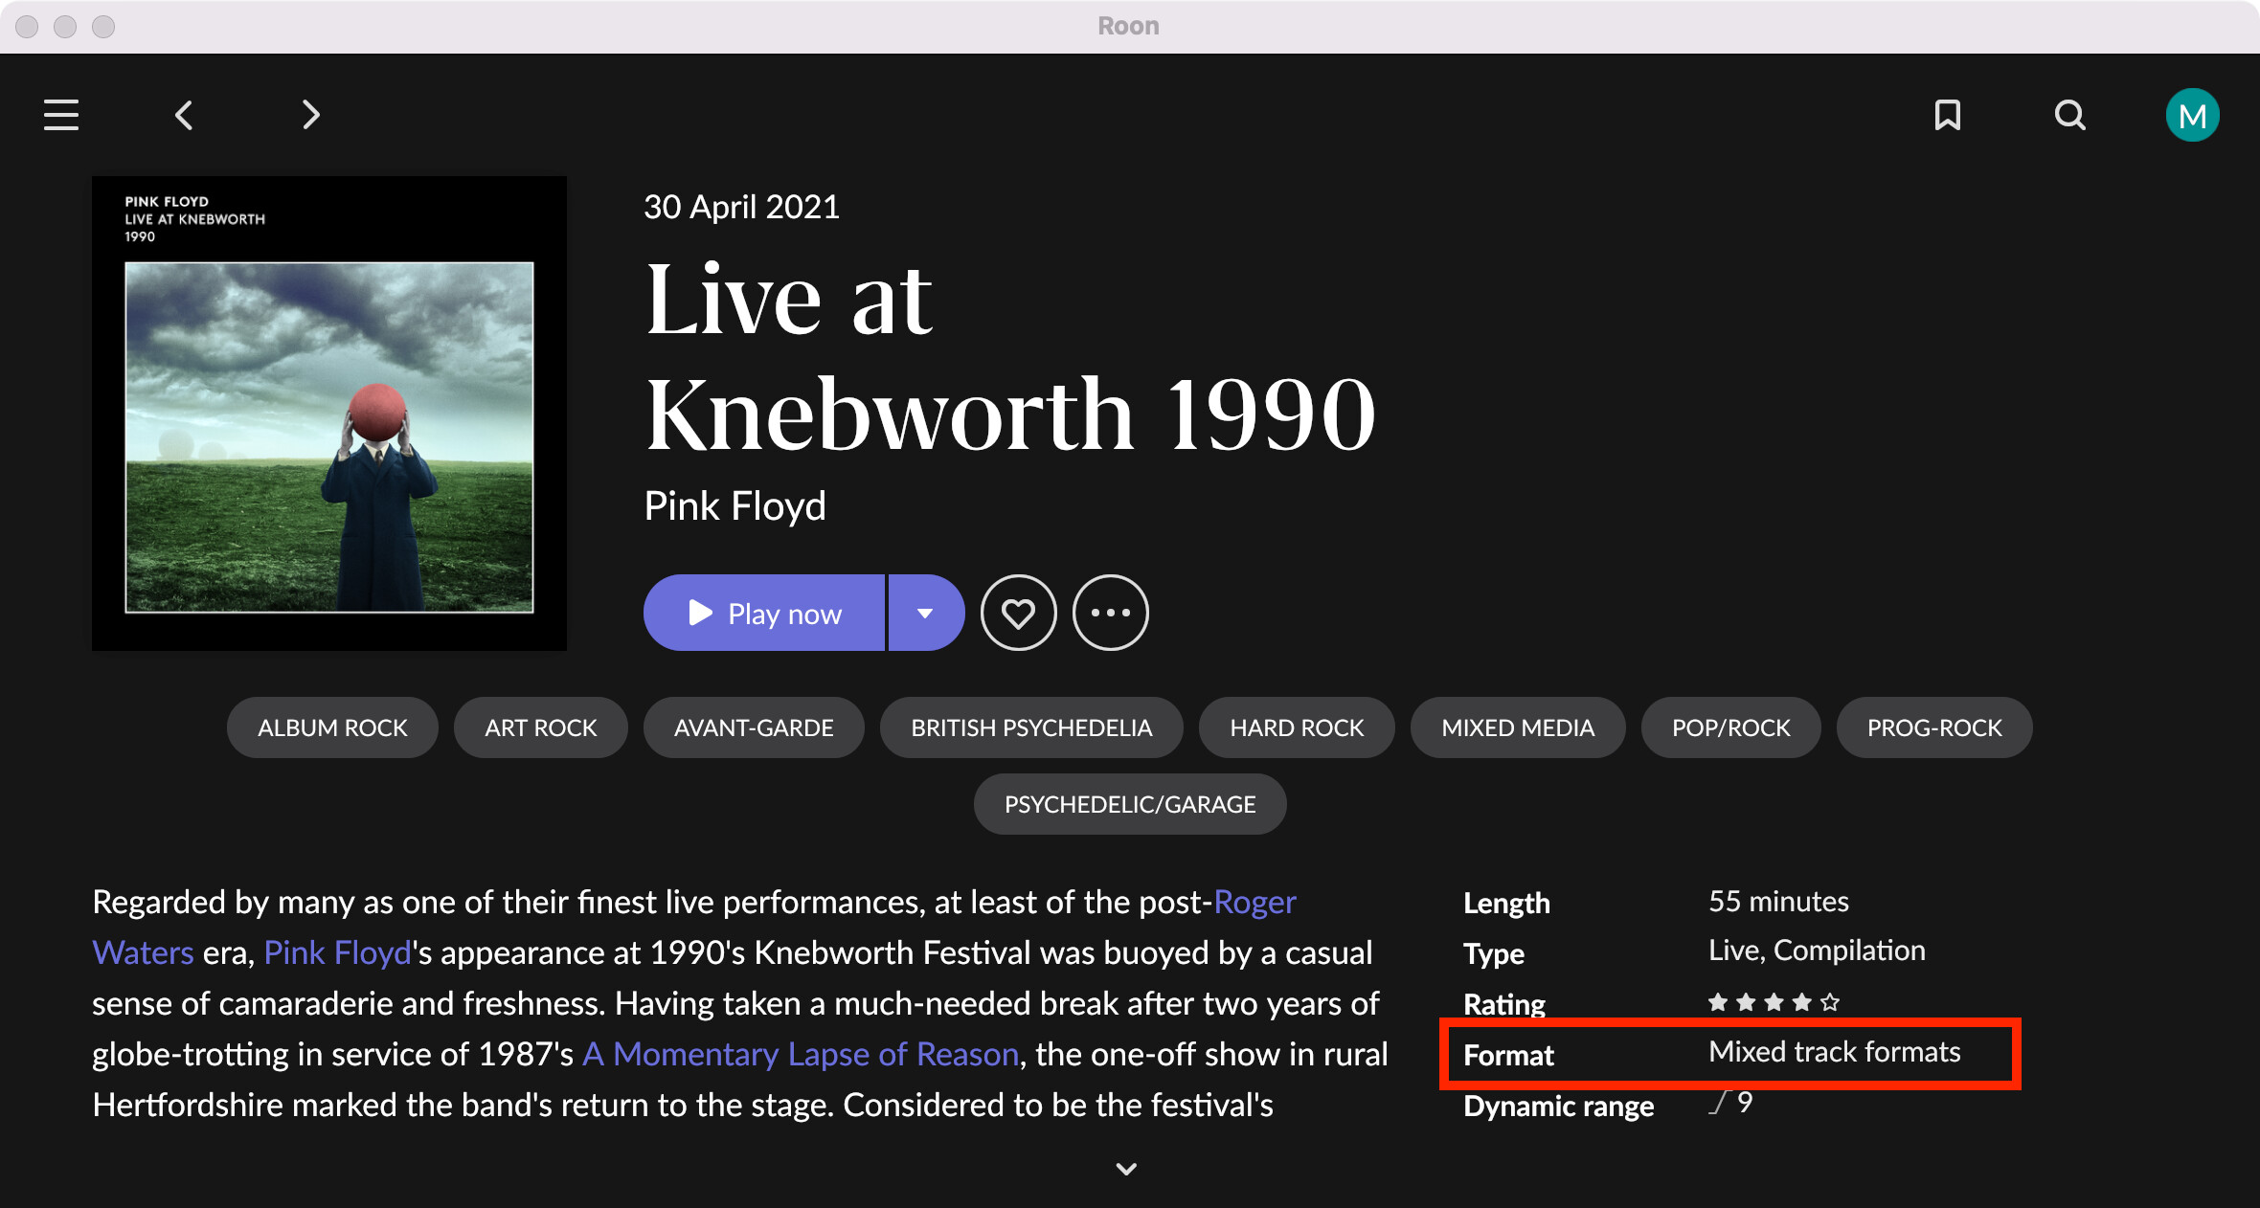2260x1208 pixels.
Task: Follow the Roger Waters link
Action: pyautogui.click(x=1254, y=902)
